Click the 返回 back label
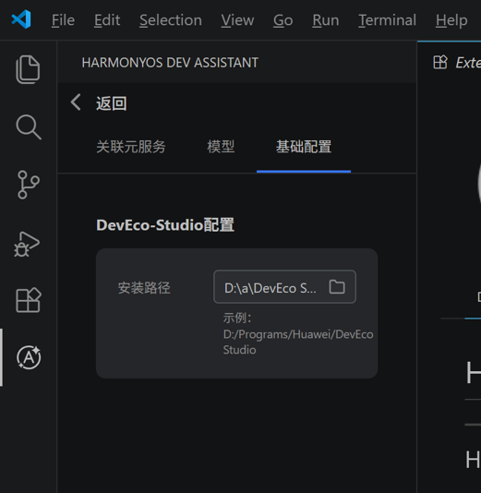This screenshot has width=481, height=493. 112,103
